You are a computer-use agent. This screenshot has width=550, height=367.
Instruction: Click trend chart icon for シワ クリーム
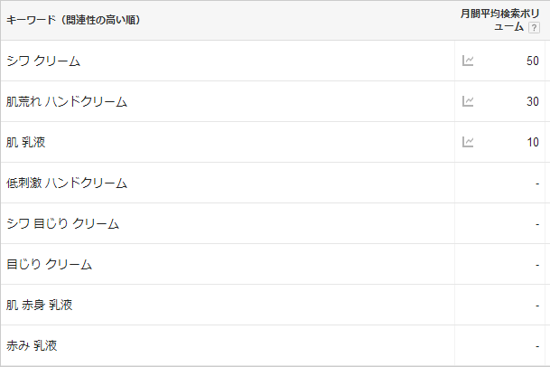(468, 61)
